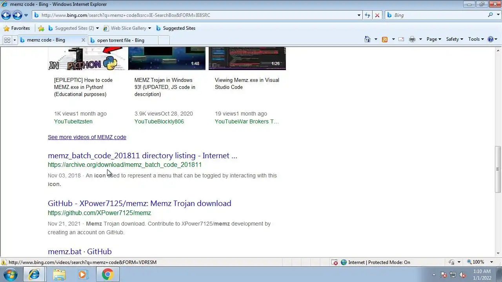Click Internet Explorer taskbar icon
Image resolution: width=502 pixels, height=282 pixels.
pos(35,275)
